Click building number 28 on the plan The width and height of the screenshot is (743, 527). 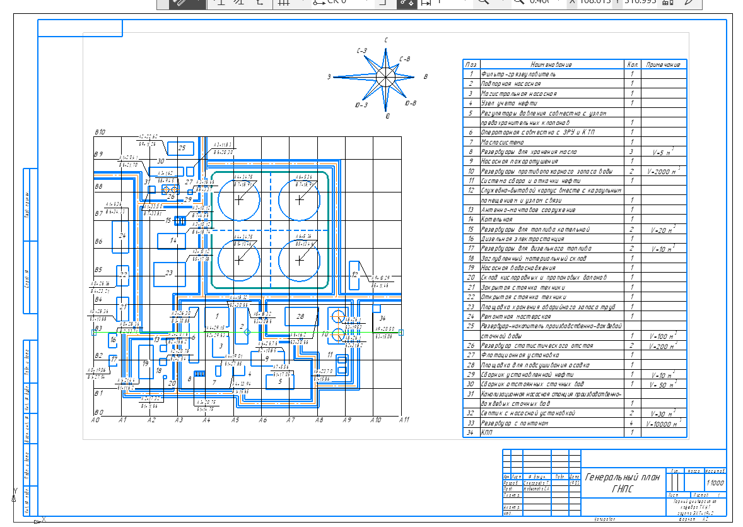point(300,316)
